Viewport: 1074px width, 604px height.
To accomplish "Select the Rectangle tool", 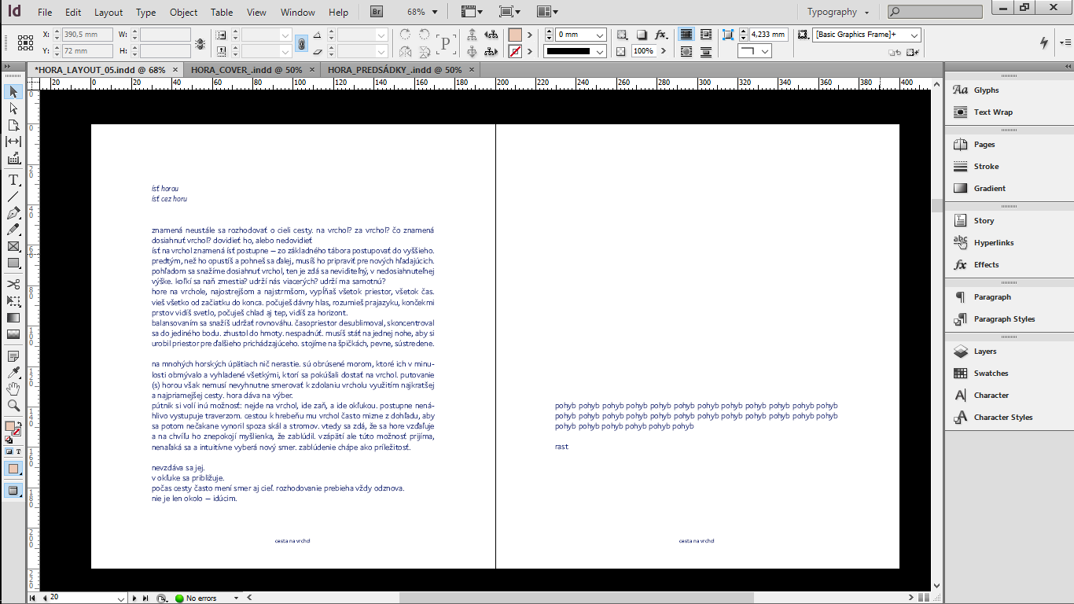I will [13, 263].
